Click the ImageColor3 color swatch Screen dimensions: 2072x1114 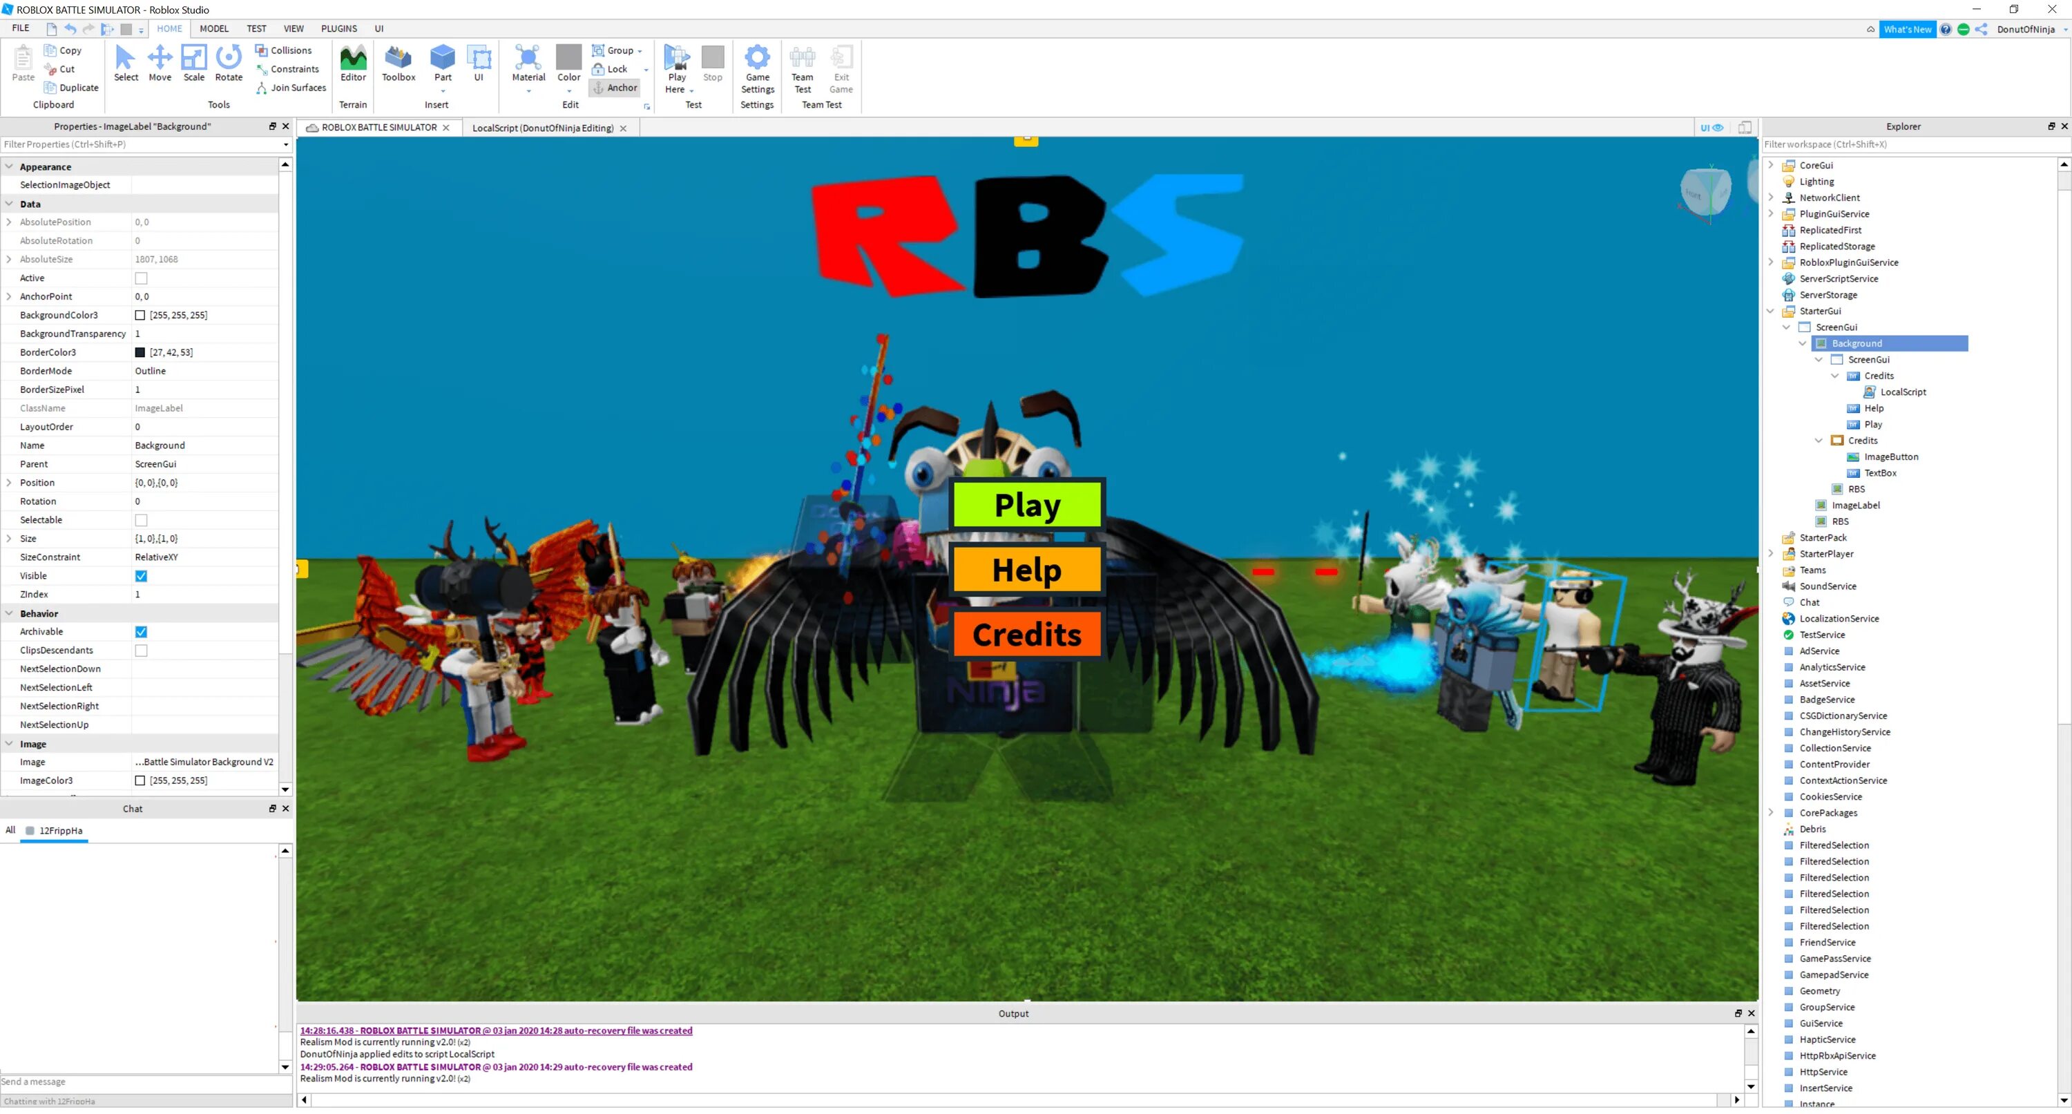[140, 781]
